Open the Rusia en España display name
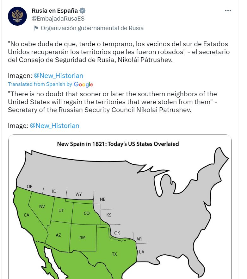 [55, 11]
